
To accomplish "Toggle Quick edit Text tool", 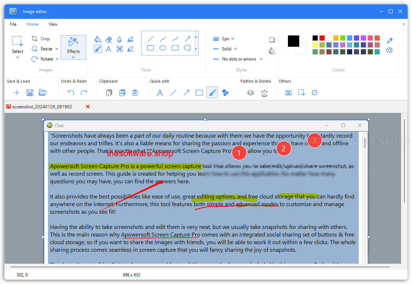I will pos(160,93).
